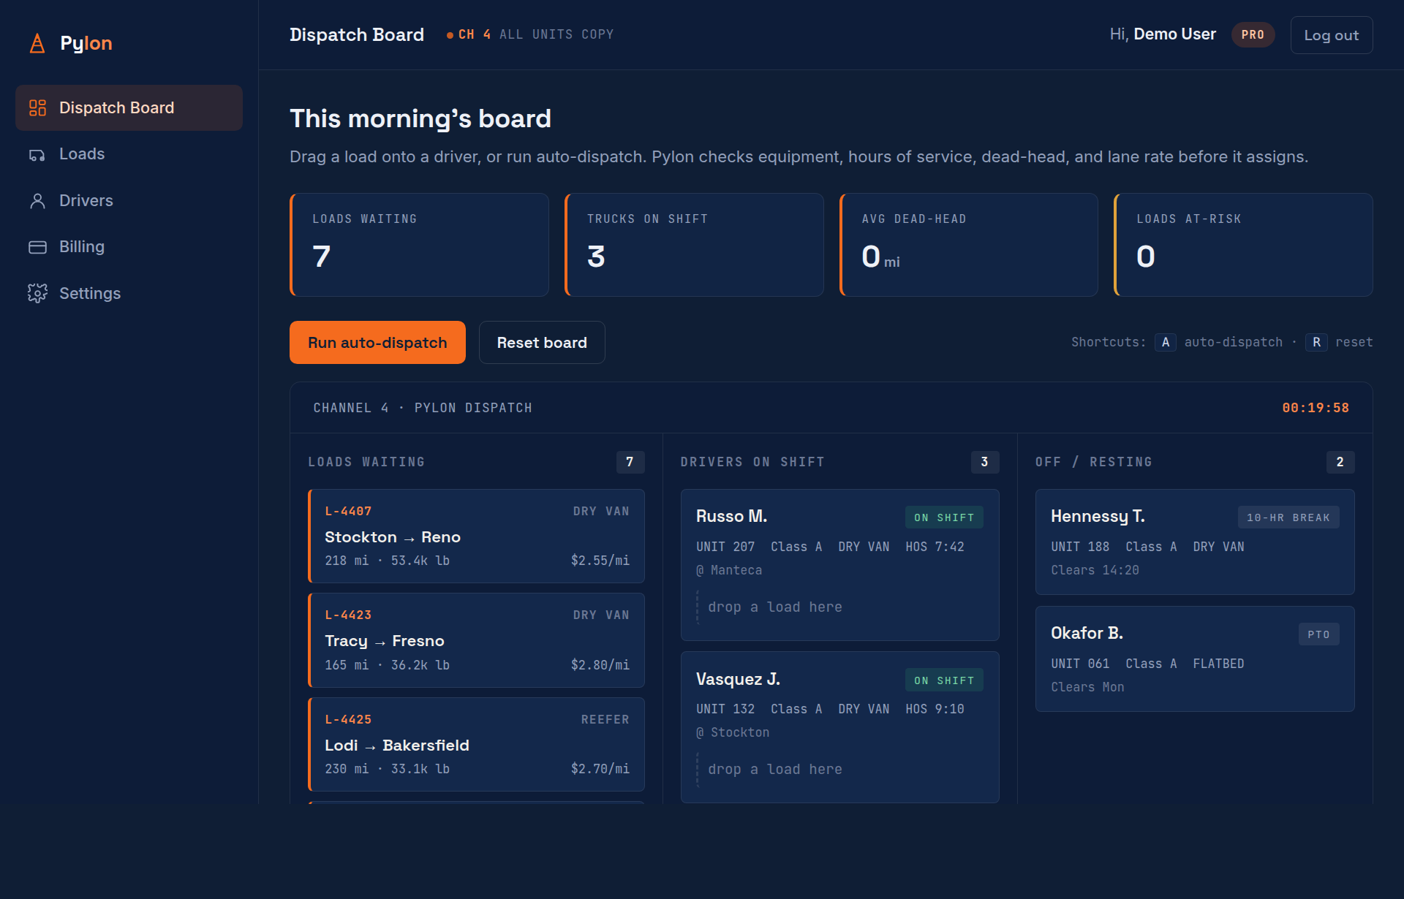Screen dimensions: 1404x899
Task: Click the Okafor B. driver name
Action: point(1087,633)
